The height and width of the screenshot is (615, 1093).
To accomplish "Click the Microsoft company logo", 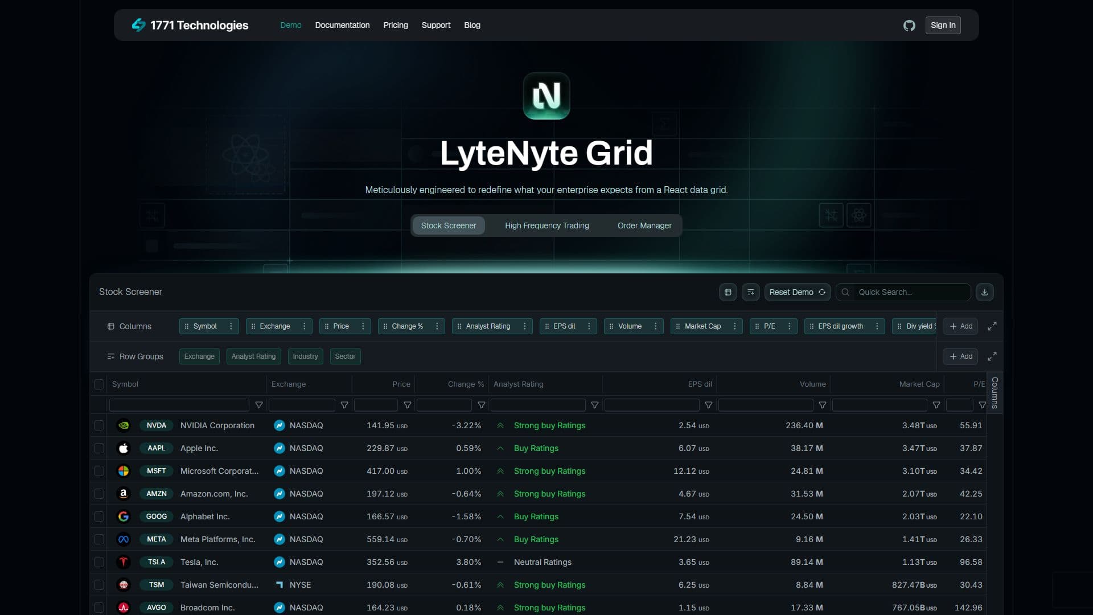I will point(124,471).
